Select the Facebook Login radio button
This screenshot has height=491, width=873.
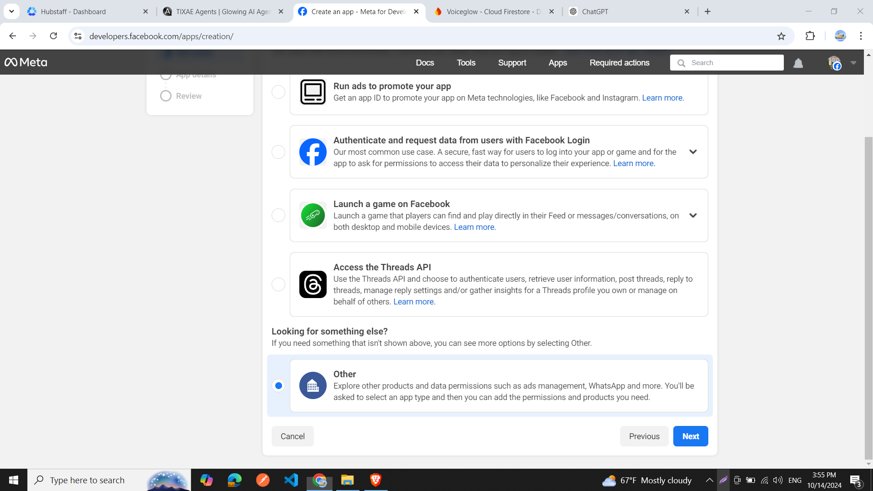[x=278, y=152]
